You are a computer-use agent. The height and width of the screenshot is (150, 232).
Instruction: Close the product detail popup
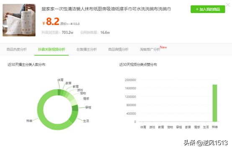[228, 5]
